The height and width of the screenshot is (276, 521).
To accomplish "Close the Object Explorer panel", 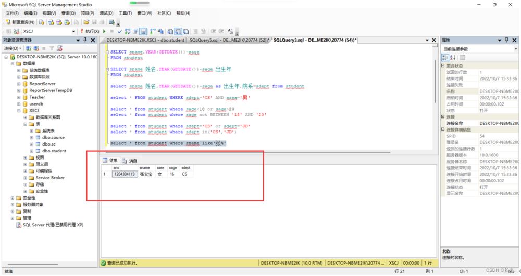I will tap(93, 40).
